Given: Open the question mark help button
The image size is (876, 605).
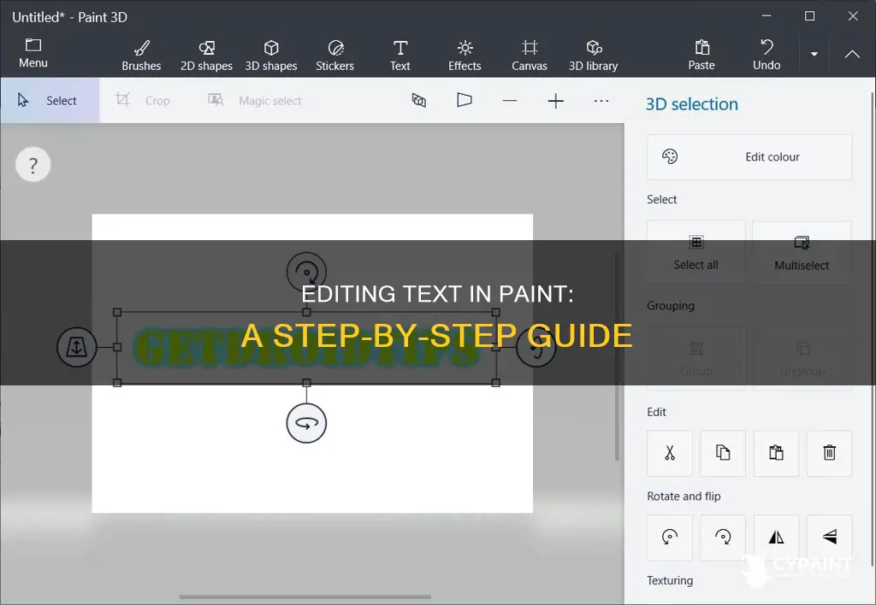Looking at the screenshot, I should [33, 165].
